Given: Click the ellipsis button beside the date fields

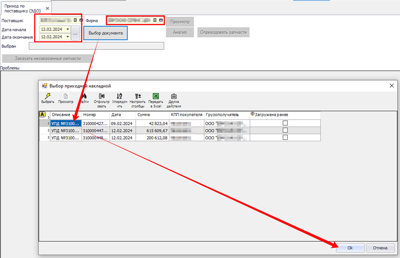Looking at the screenshot, I should click(75, 33).
